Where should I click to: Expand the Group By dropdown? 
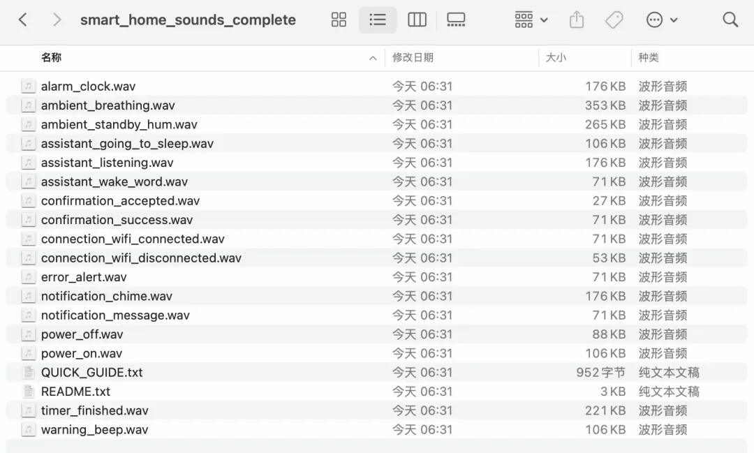531,20
